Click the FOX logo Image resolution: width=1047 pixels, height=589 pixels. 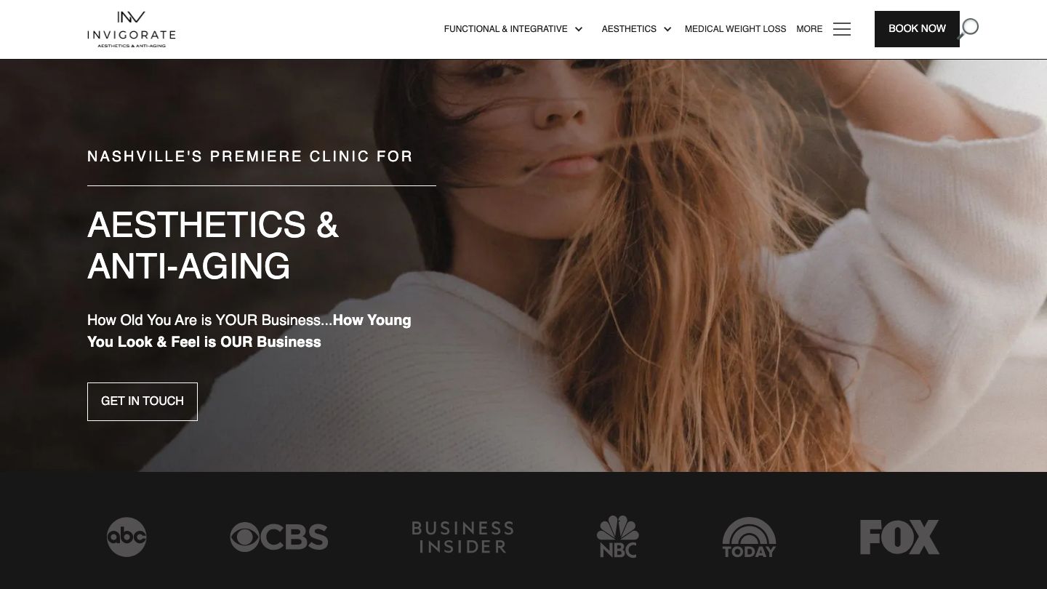(x=899, y=537)
